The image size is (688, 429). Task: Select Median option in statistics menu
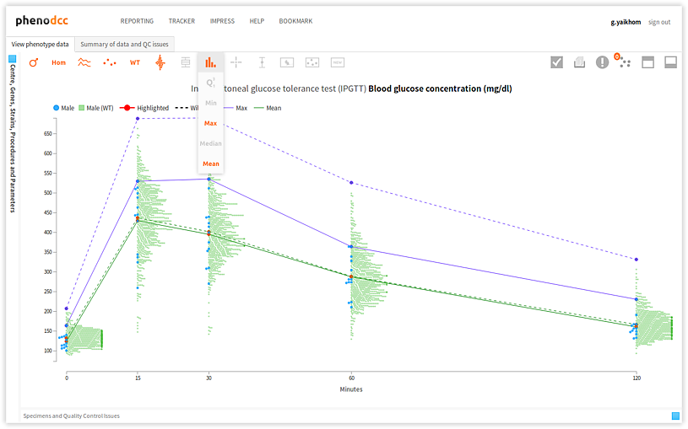pyautogui.click(x=211, y=143)
